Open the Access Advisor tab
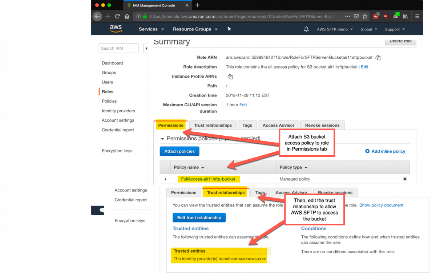Viewport: 436px width, 275px height. [278, 125]
